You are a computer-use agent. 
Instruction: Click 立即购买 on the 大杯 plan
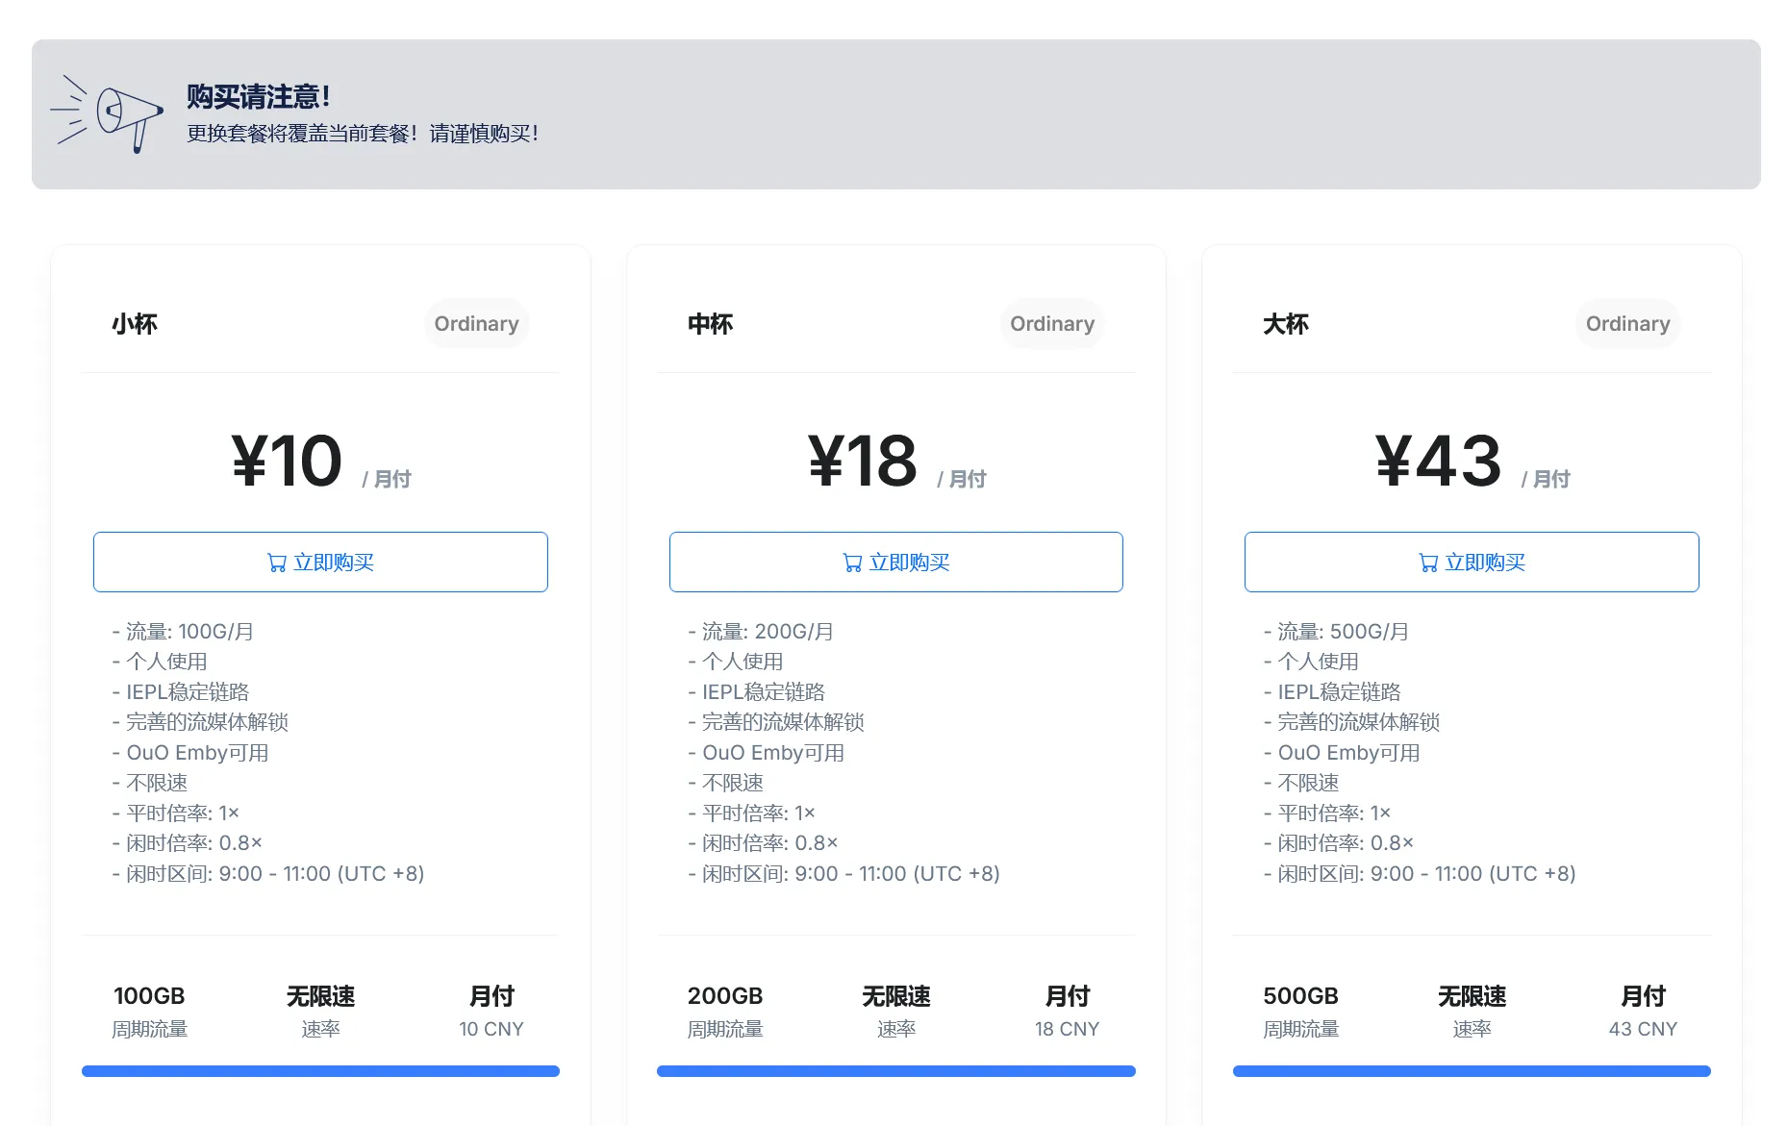pos(1471,562)
